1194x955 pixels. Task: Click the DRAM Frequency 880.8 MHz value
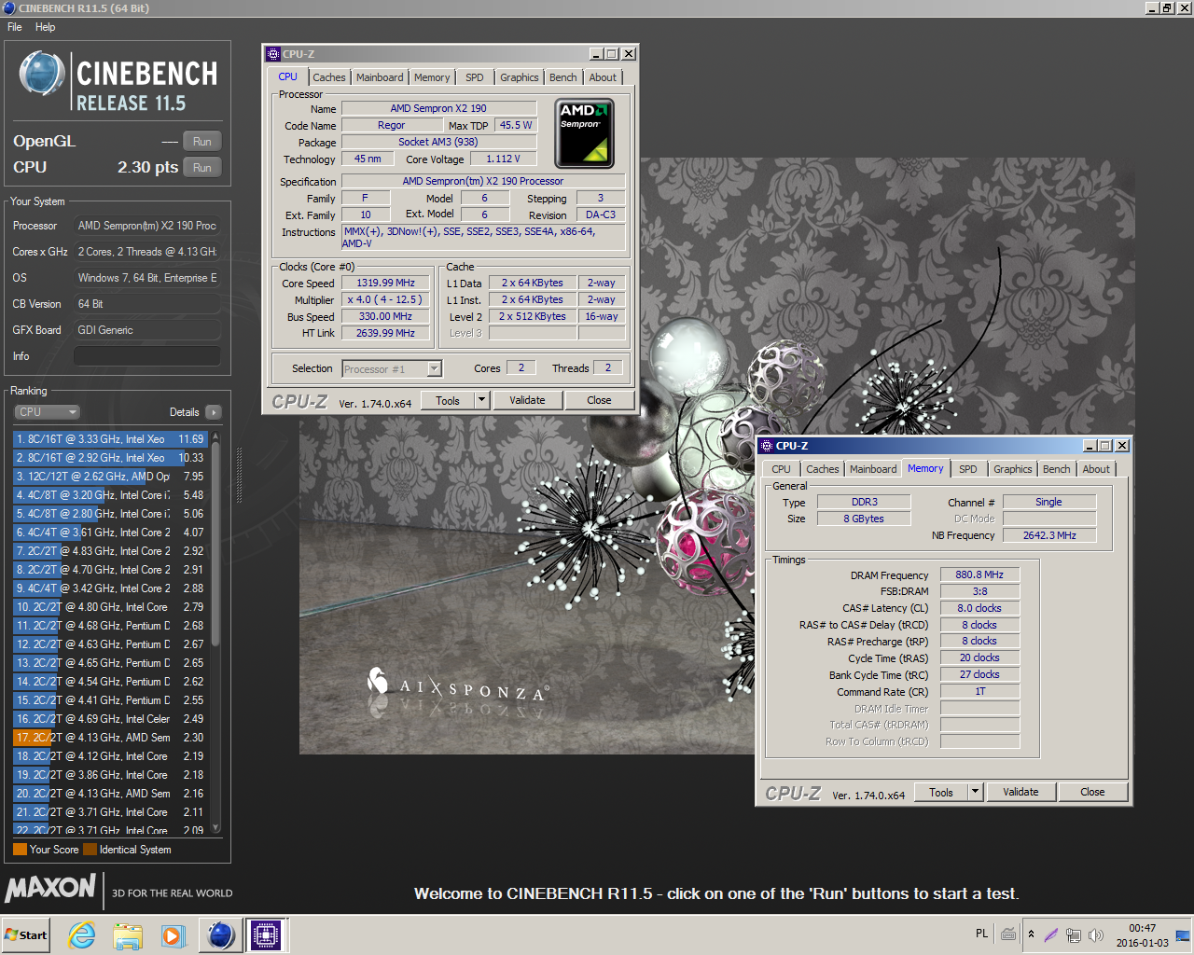coord(979,574)
